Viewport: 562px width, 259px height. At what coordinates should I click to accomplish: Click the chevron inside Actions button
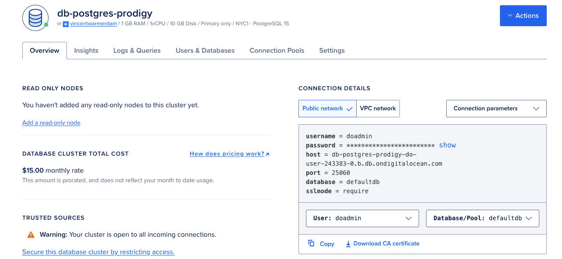click(x=510, y=15)
